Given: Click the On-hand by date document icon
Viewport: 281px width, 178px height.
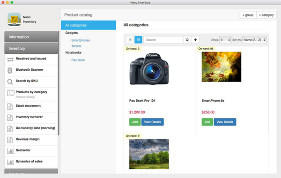Looking at the screenshot, I should (x=10, y=129).
